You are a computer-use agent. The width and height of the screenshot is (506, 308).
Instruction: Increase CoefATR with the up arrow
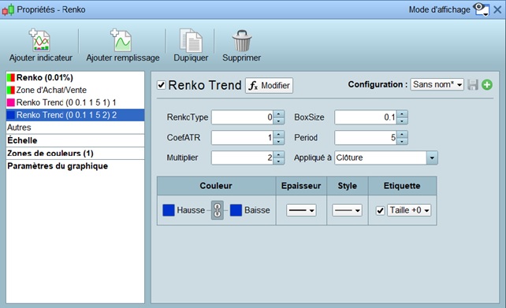point(278,134)
